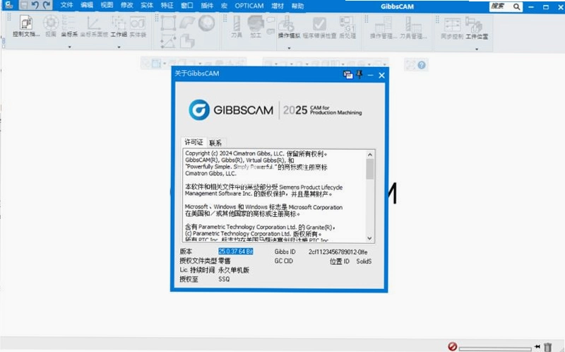
Task: Click the stacked-windows icon in About dialog title bar
Action: pos(347,75)
